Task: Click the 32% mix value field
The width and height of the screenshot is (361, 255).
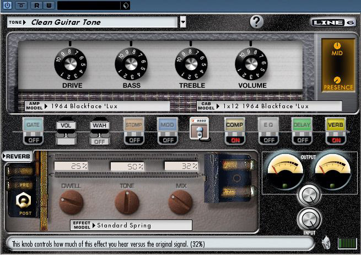Action: 181,166
